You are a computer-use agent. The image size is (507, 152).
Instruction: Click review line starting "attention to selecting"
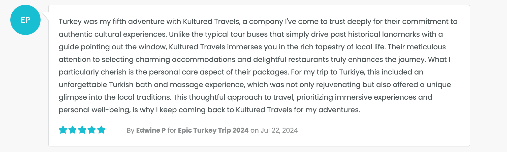(254, 59)
